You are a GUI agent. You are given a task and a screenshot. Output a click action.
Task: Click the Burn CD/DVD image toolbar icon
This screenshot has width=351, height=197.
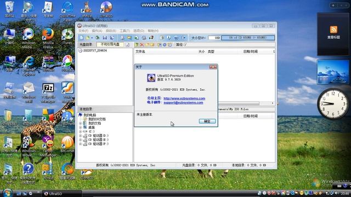coord(151,38)
